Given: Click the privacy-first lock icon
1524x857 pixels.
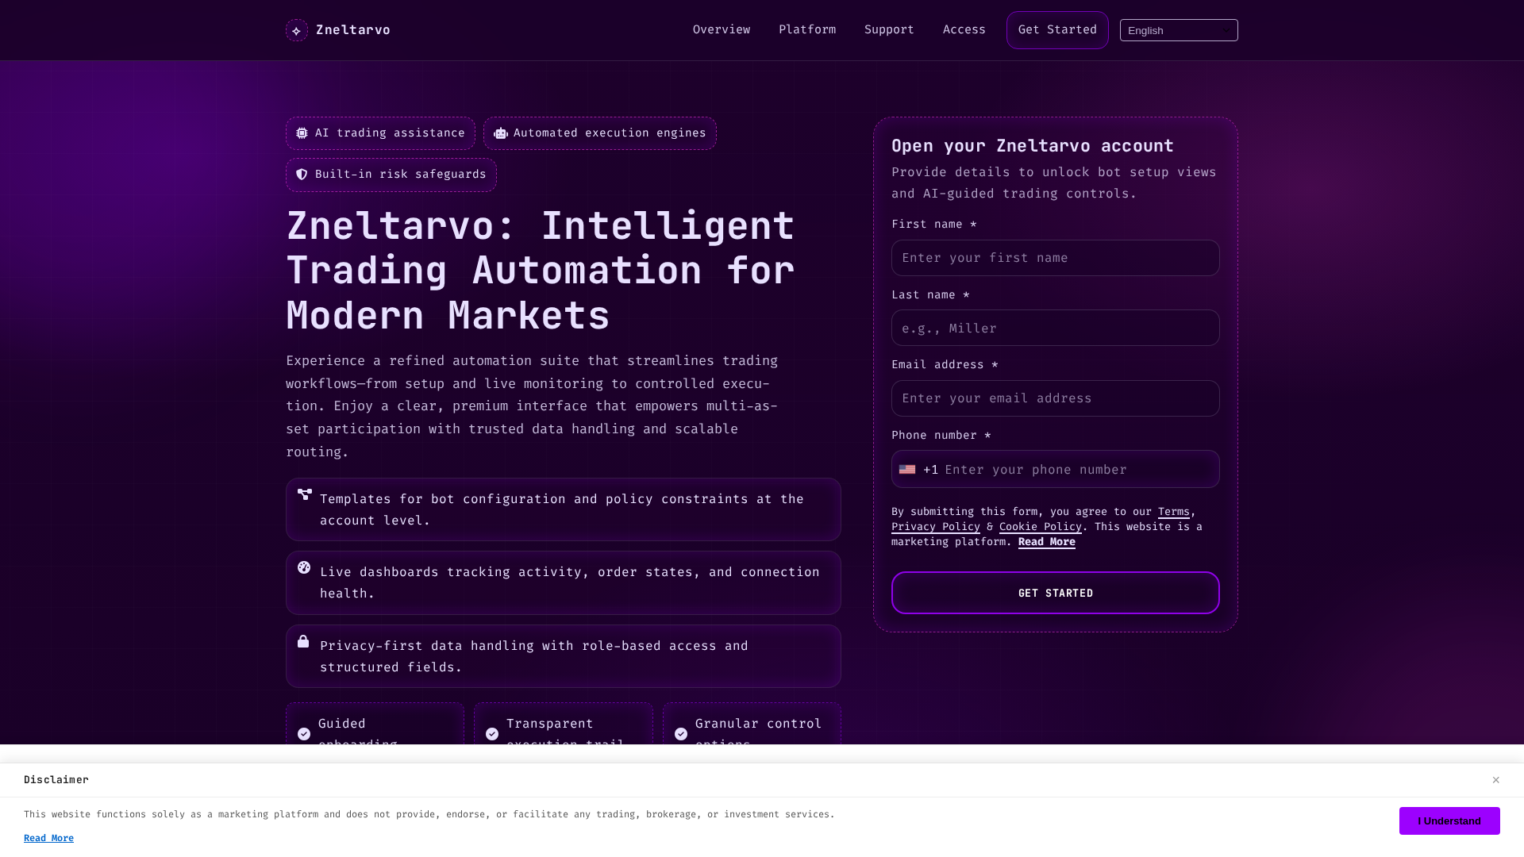Looking at the screenshot, I should [303, 641].
